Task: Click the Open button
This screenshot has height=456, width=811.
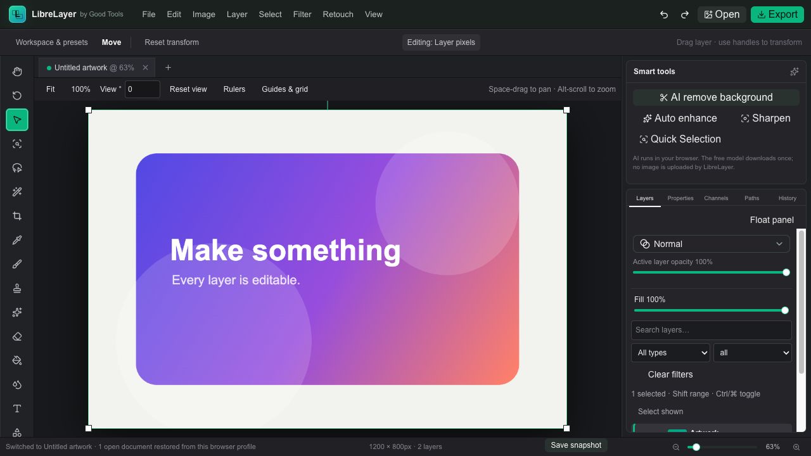Action: [x=722, y=15]
